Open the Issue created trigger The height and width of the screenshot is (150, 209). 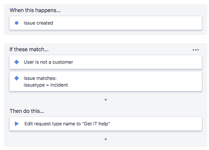(x=38, y=23)
